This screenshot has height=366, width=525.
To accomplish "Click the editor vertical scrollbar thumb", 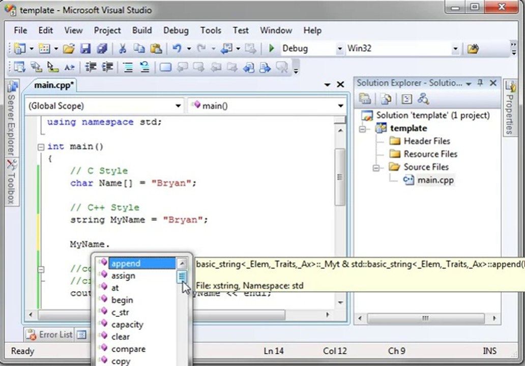I will pyautogui.click(x=340, y=177).
